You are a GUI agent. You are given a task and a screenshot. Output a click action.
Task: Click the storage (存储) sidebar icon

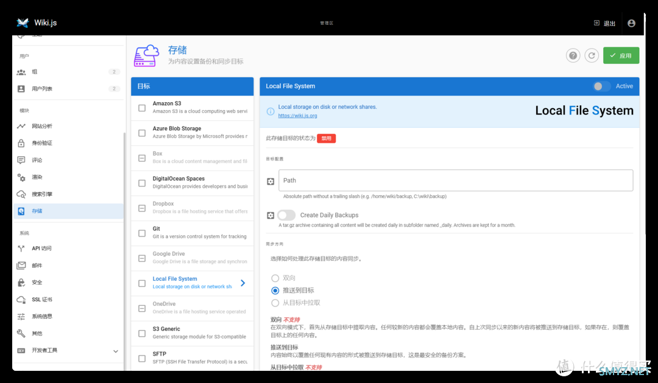[21, 211]
